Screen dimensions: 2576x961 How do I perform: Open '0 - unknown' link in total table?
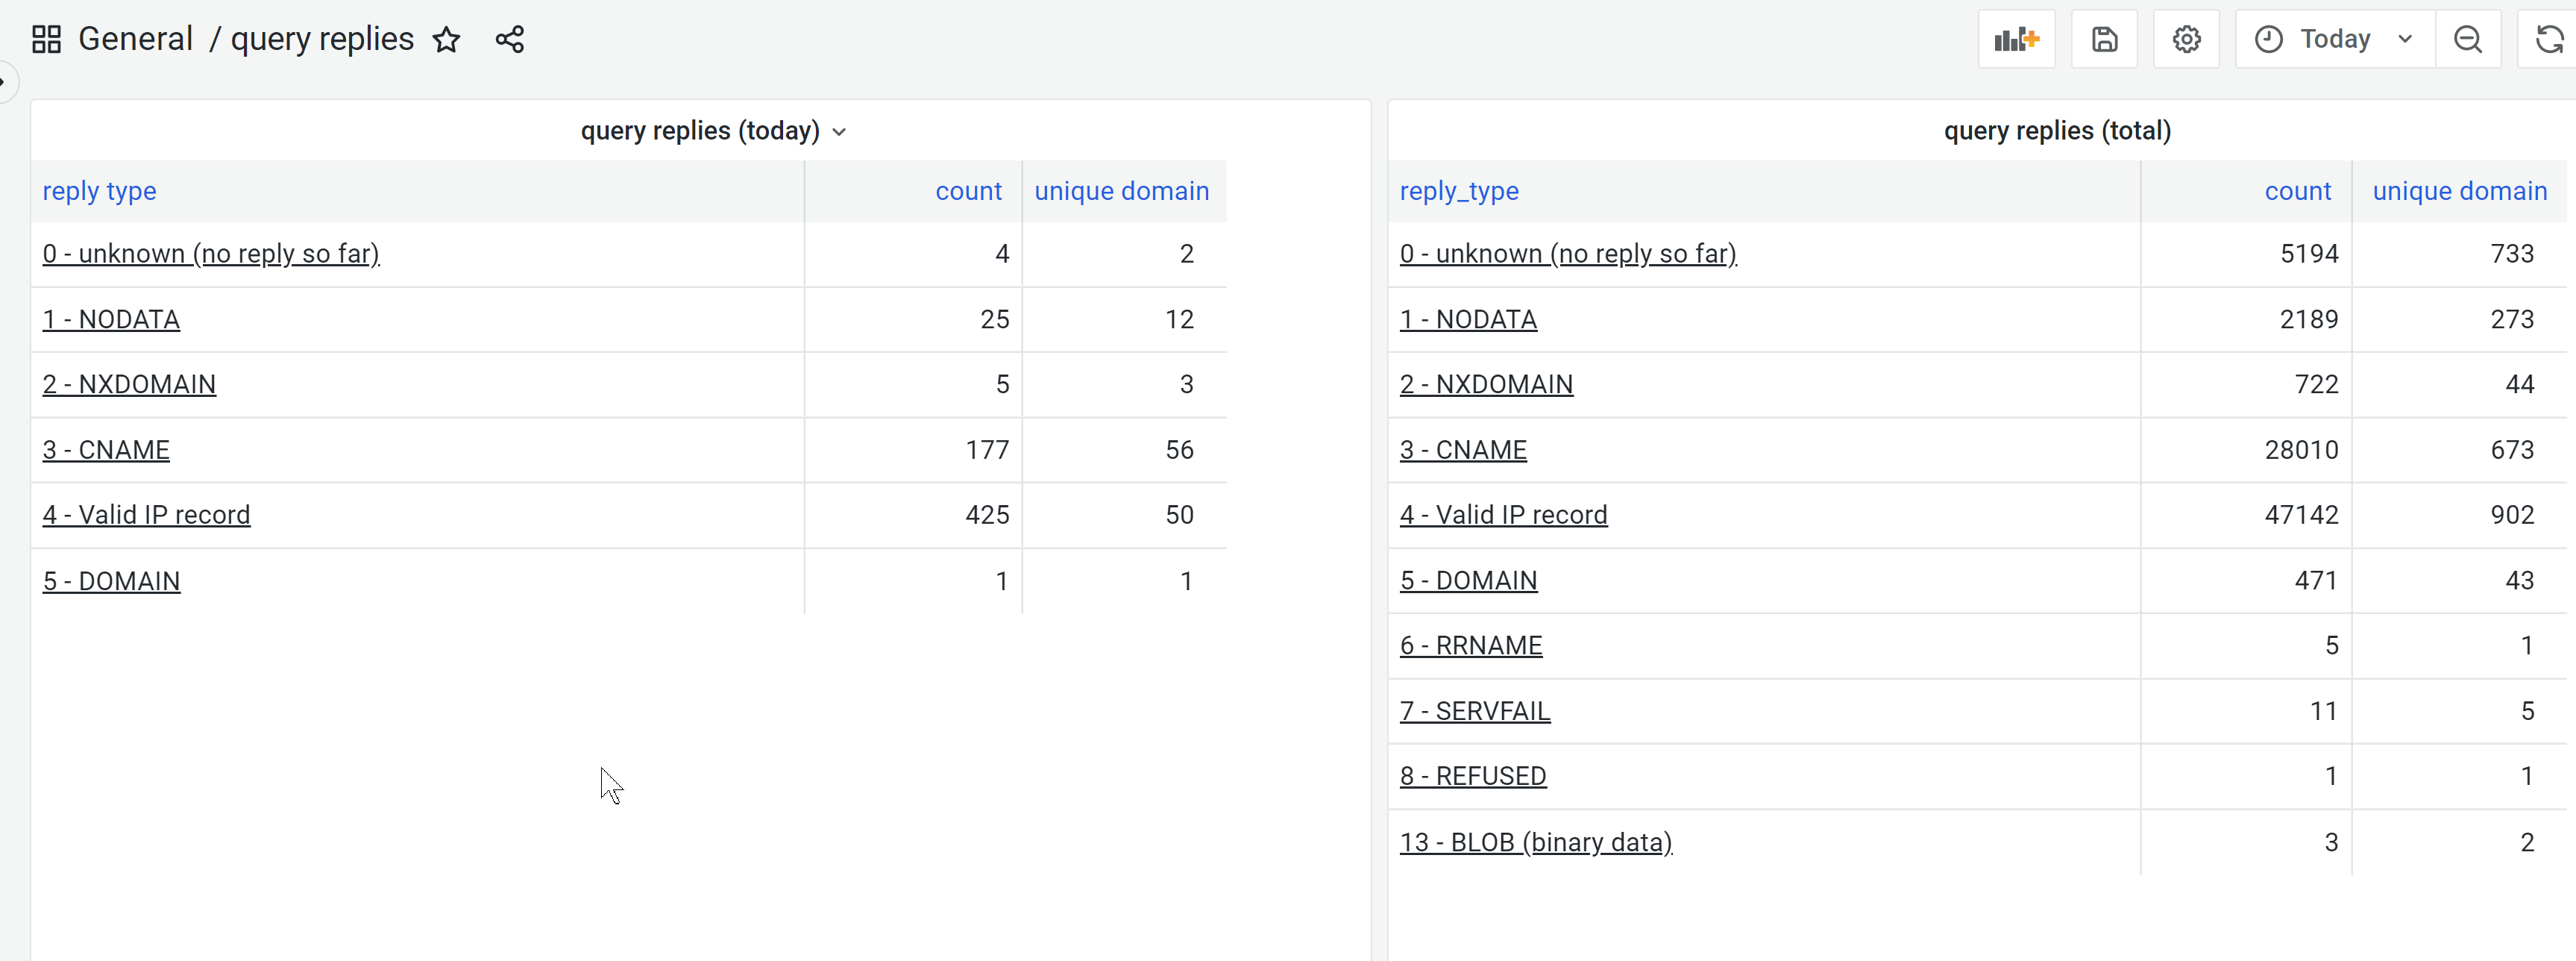pos(1568,254)
